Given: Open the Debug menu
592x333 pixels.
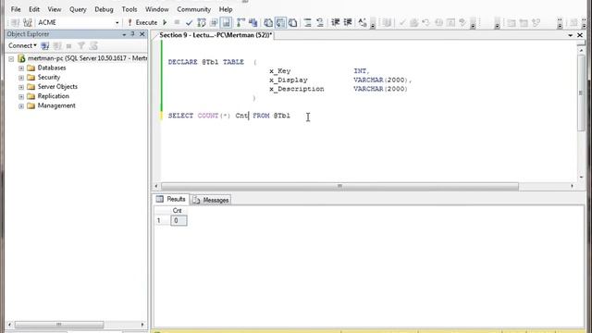Looking at the screenshot, I should 104,9.
